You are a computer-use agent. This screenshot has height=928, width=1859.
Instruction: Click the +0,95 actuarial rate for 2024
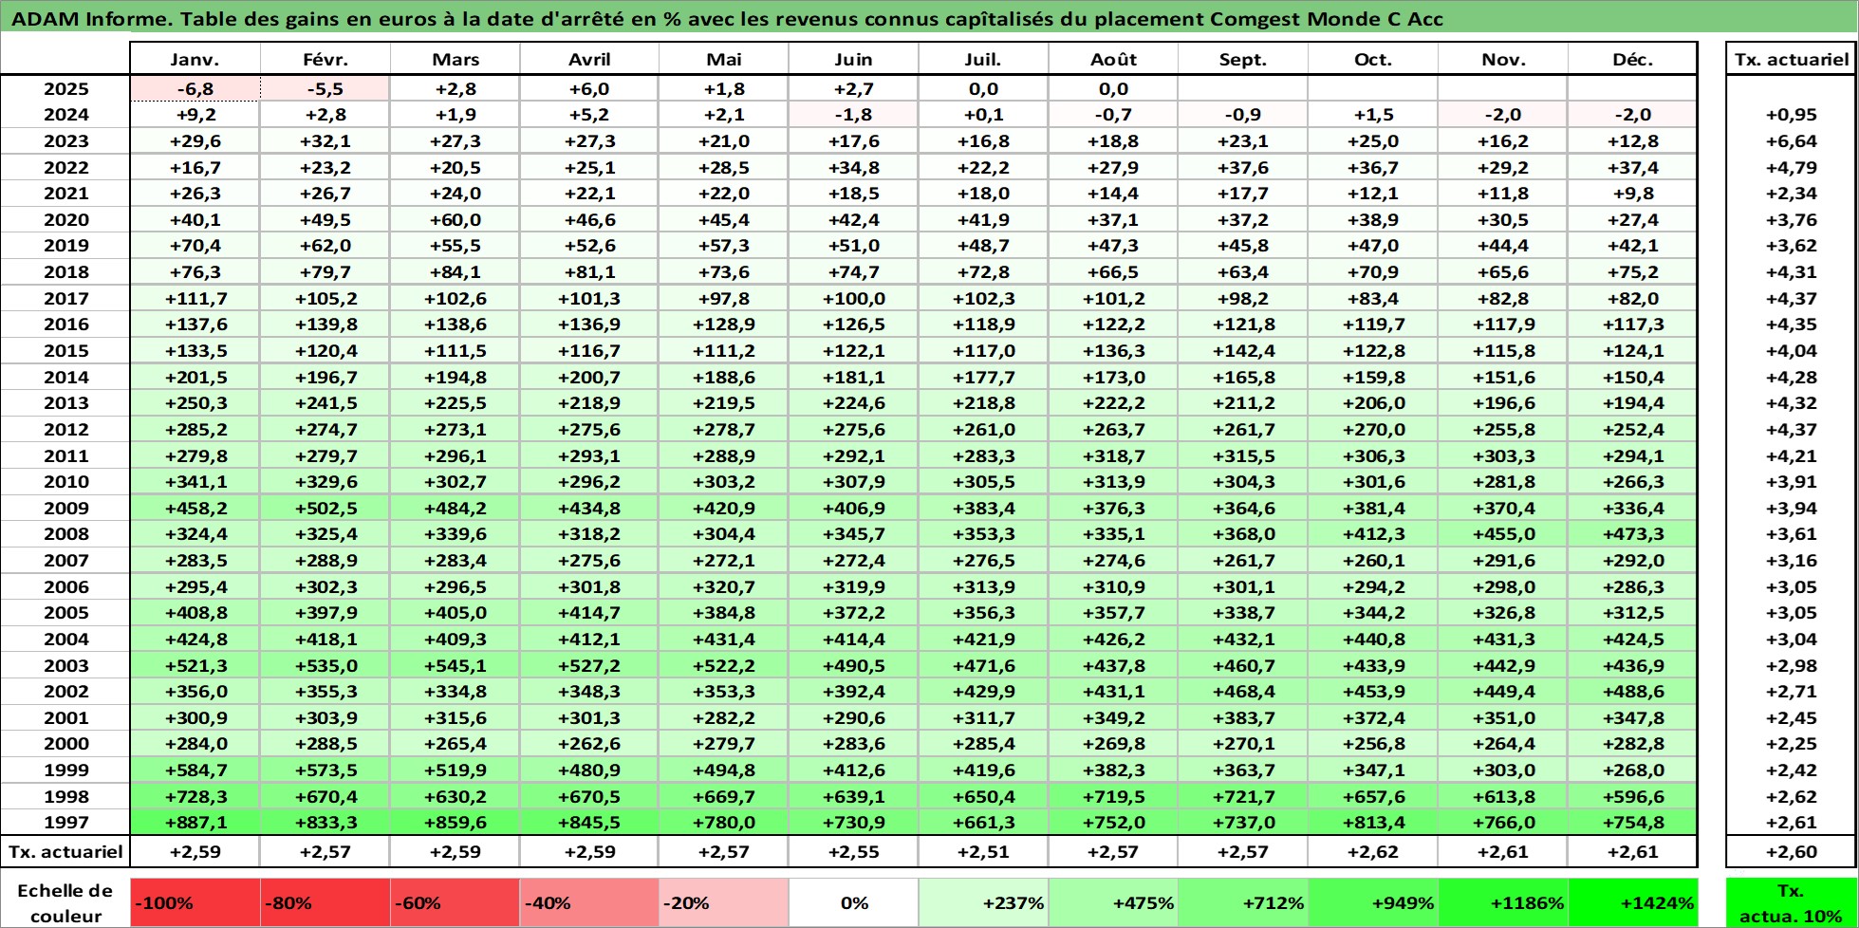pyautogui.click(x=1792, y=115)
